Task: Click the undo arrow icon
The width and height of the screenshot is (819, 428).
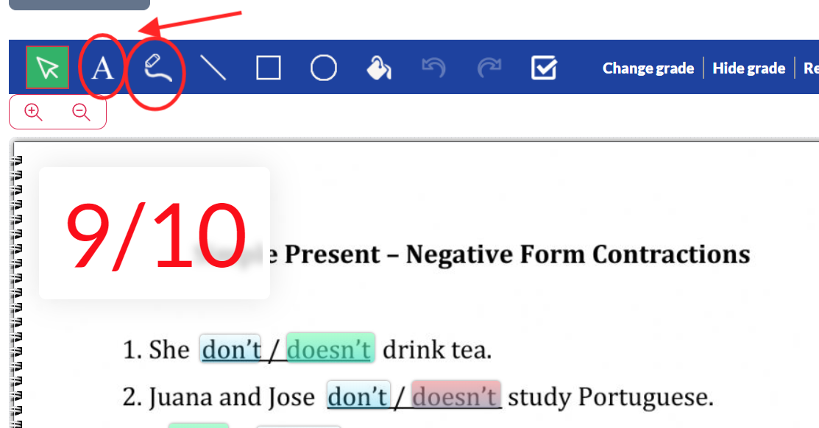Action: [433, 68]
